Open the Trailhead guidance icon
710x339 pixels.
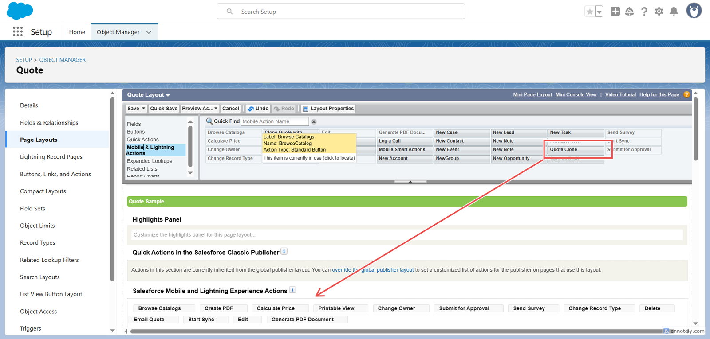pyautogui.click(x=629, y=12)
